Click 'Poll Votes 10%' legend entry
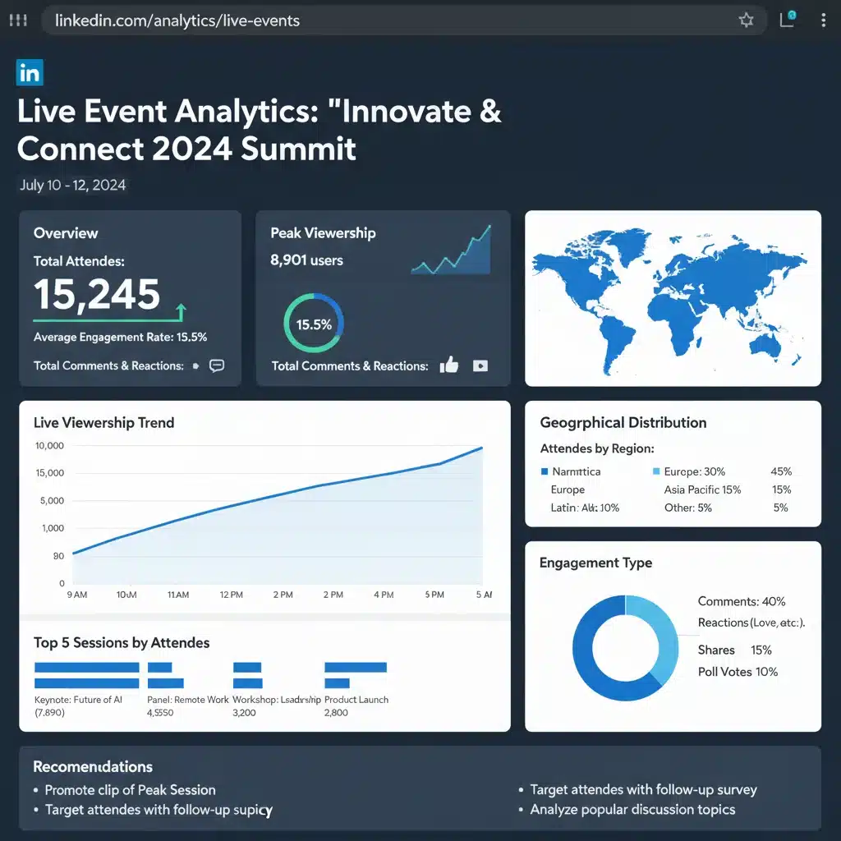Screen dimensions: 841x841 [738, 672]
